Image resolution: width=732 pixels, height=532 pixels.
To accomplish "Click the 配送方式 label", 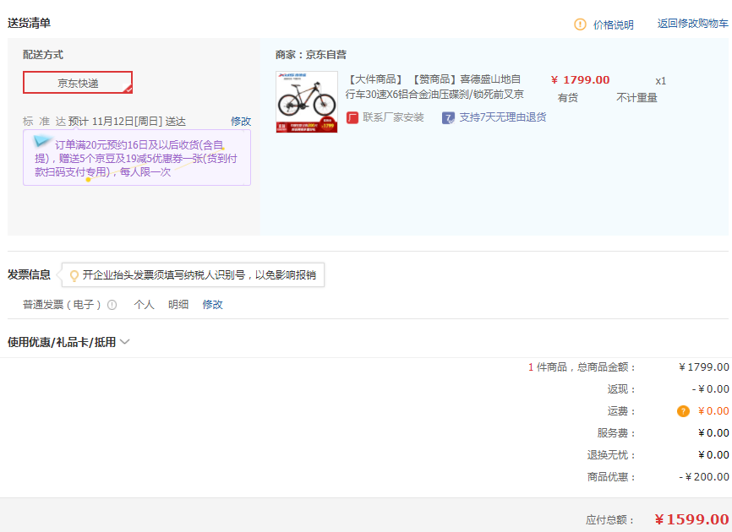I will point(43,55).
